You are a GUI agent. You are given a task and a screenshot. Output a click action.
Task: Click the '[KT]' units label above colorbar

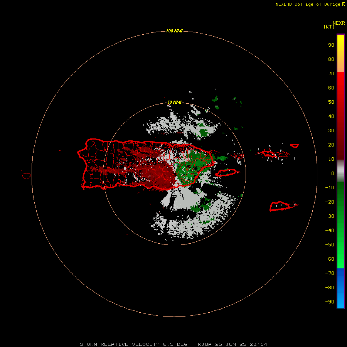click(329, 27)
